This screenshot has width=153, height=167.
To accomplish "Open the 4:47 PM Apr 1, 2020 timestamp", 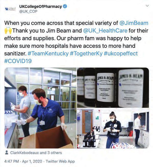I will pos(23,161).
